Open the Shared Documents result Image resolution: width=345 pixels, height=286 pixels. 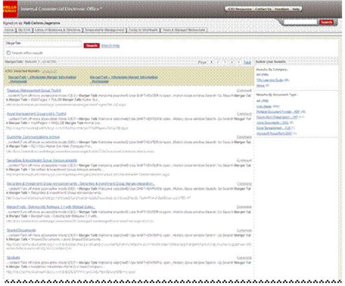click(21, 231)
